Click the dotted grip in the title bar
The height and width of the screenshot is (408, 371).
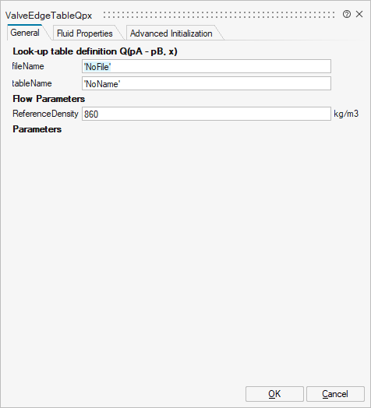click(219, 15)
